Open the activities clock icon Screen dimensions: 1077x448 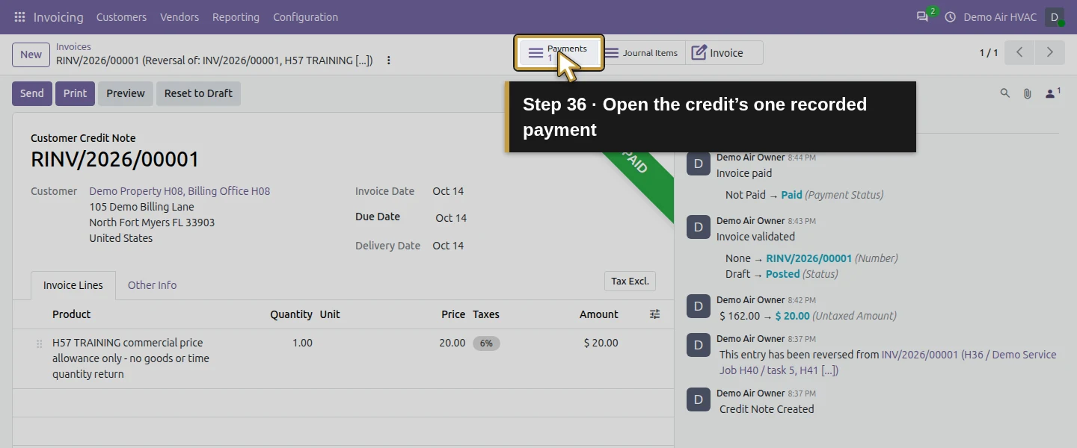click(951, 16)
